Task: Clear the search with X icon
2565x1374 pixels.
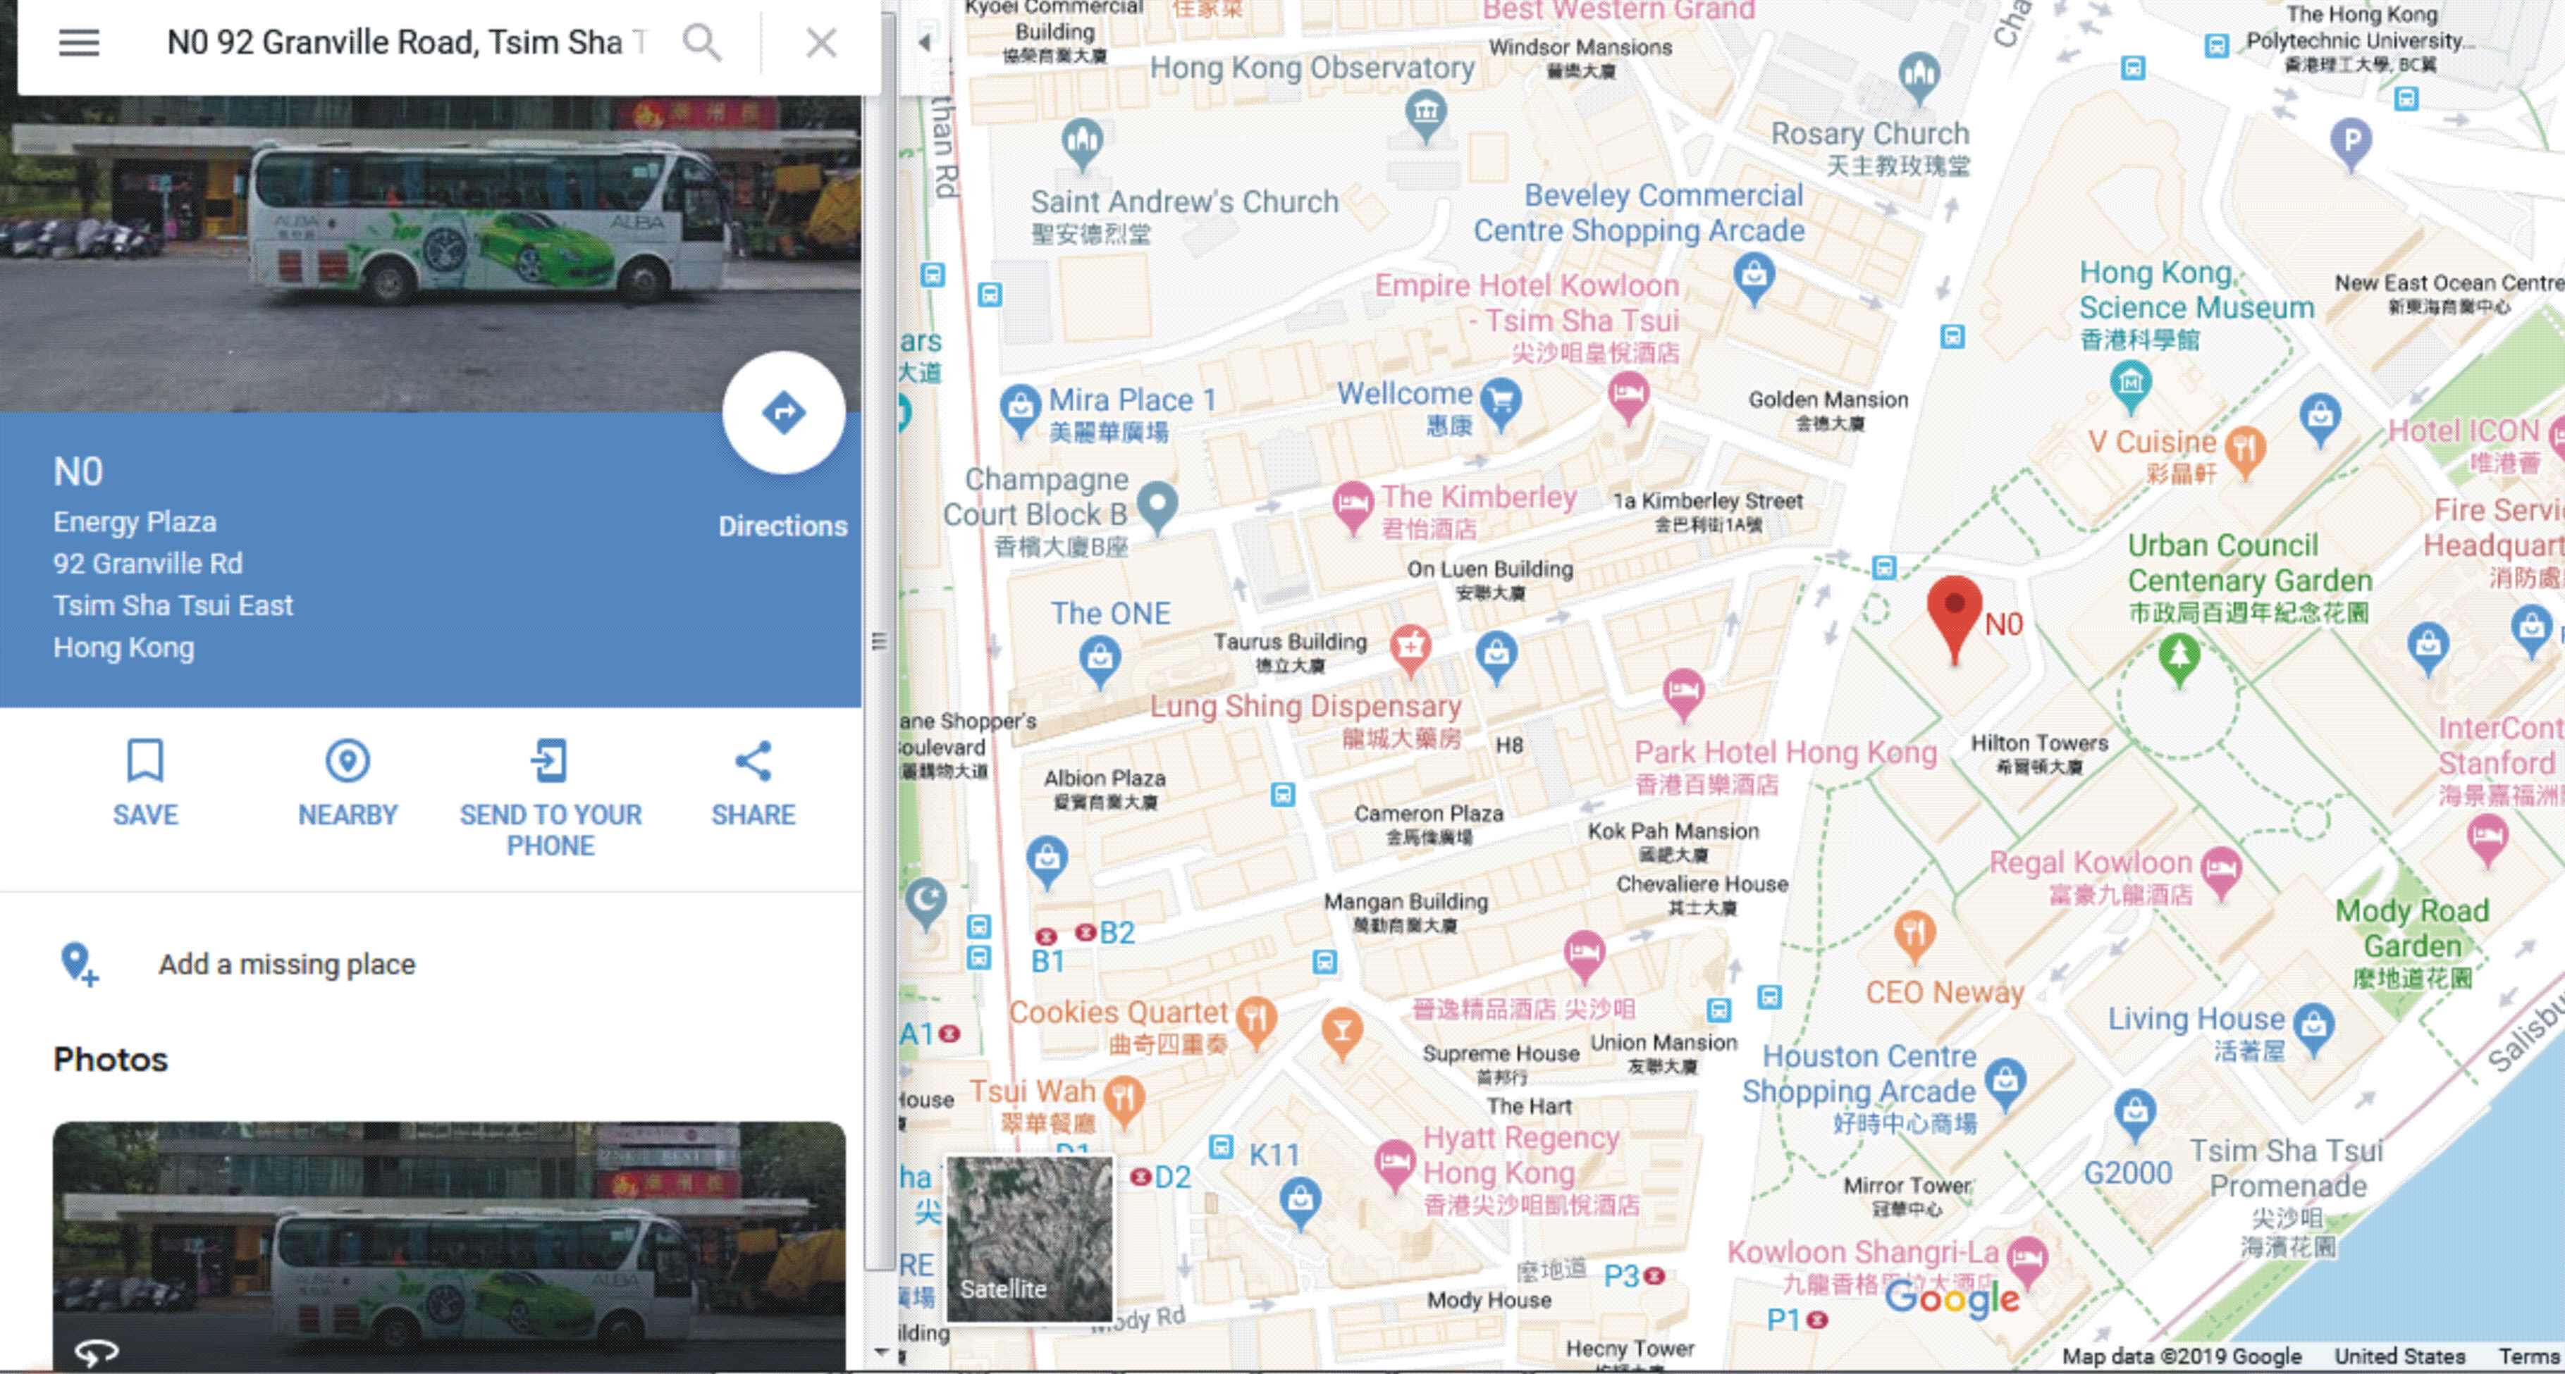Action: tap(821, 43)
